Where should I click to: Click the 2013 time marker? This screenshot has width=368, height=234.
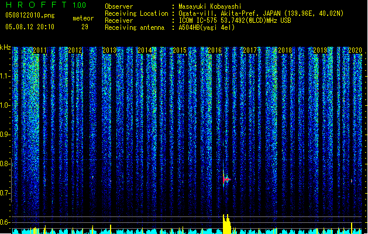click(x=109, y=50)
